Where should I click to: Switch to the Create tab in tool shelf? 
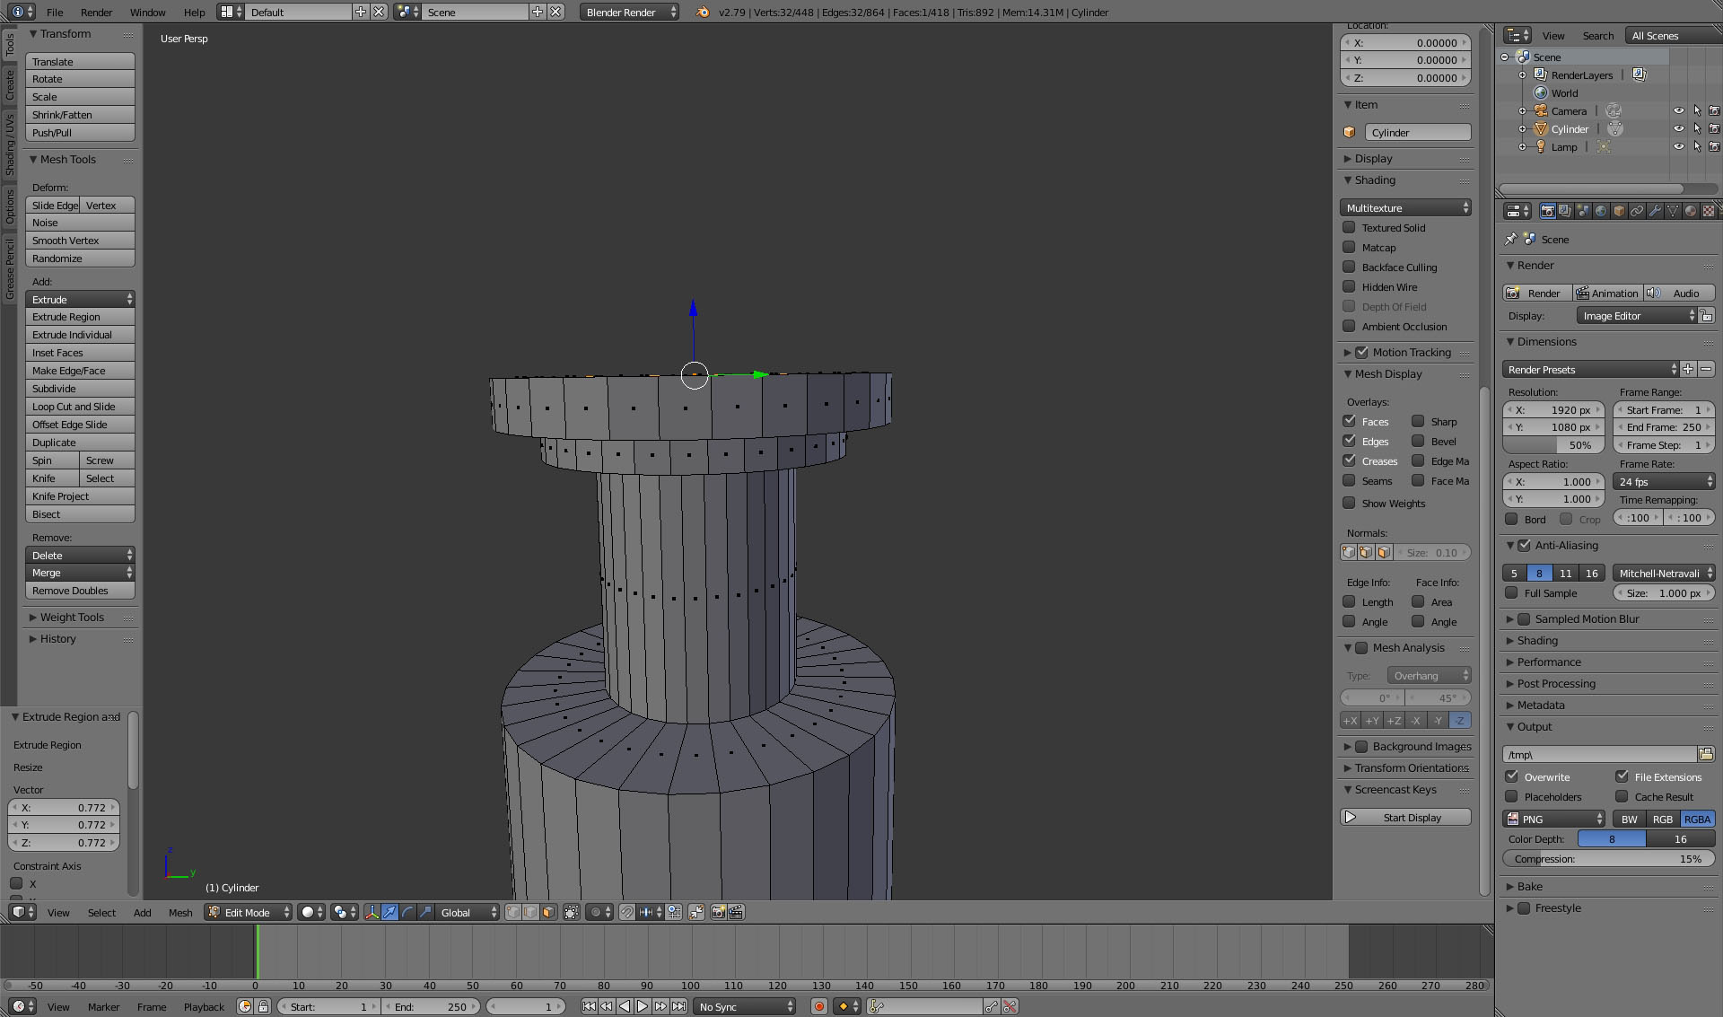[10, 86]
